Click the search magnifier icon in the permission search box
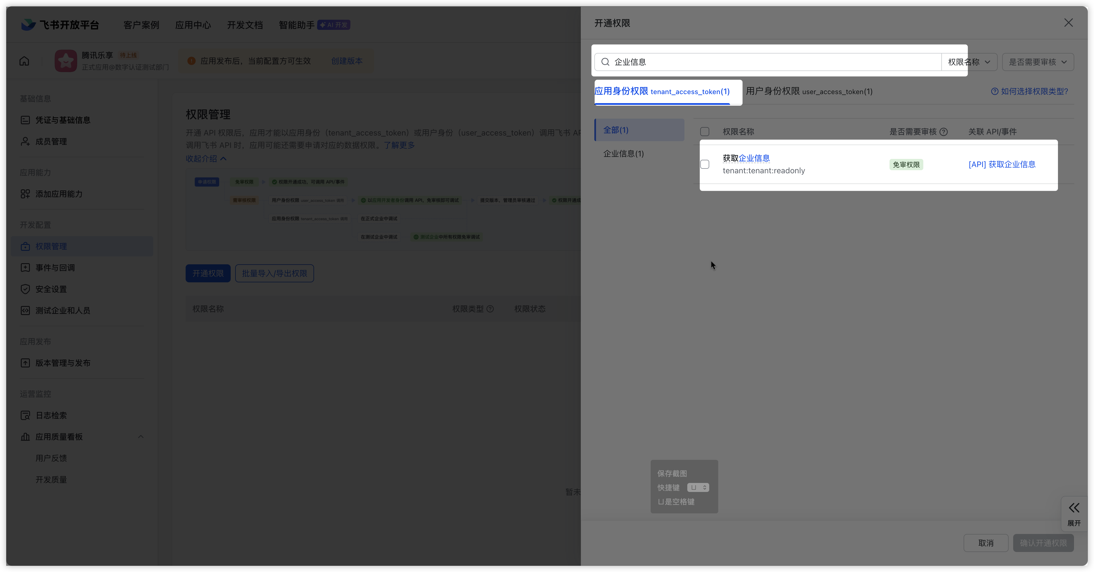The image size is (1094, 572). [605, 62]
